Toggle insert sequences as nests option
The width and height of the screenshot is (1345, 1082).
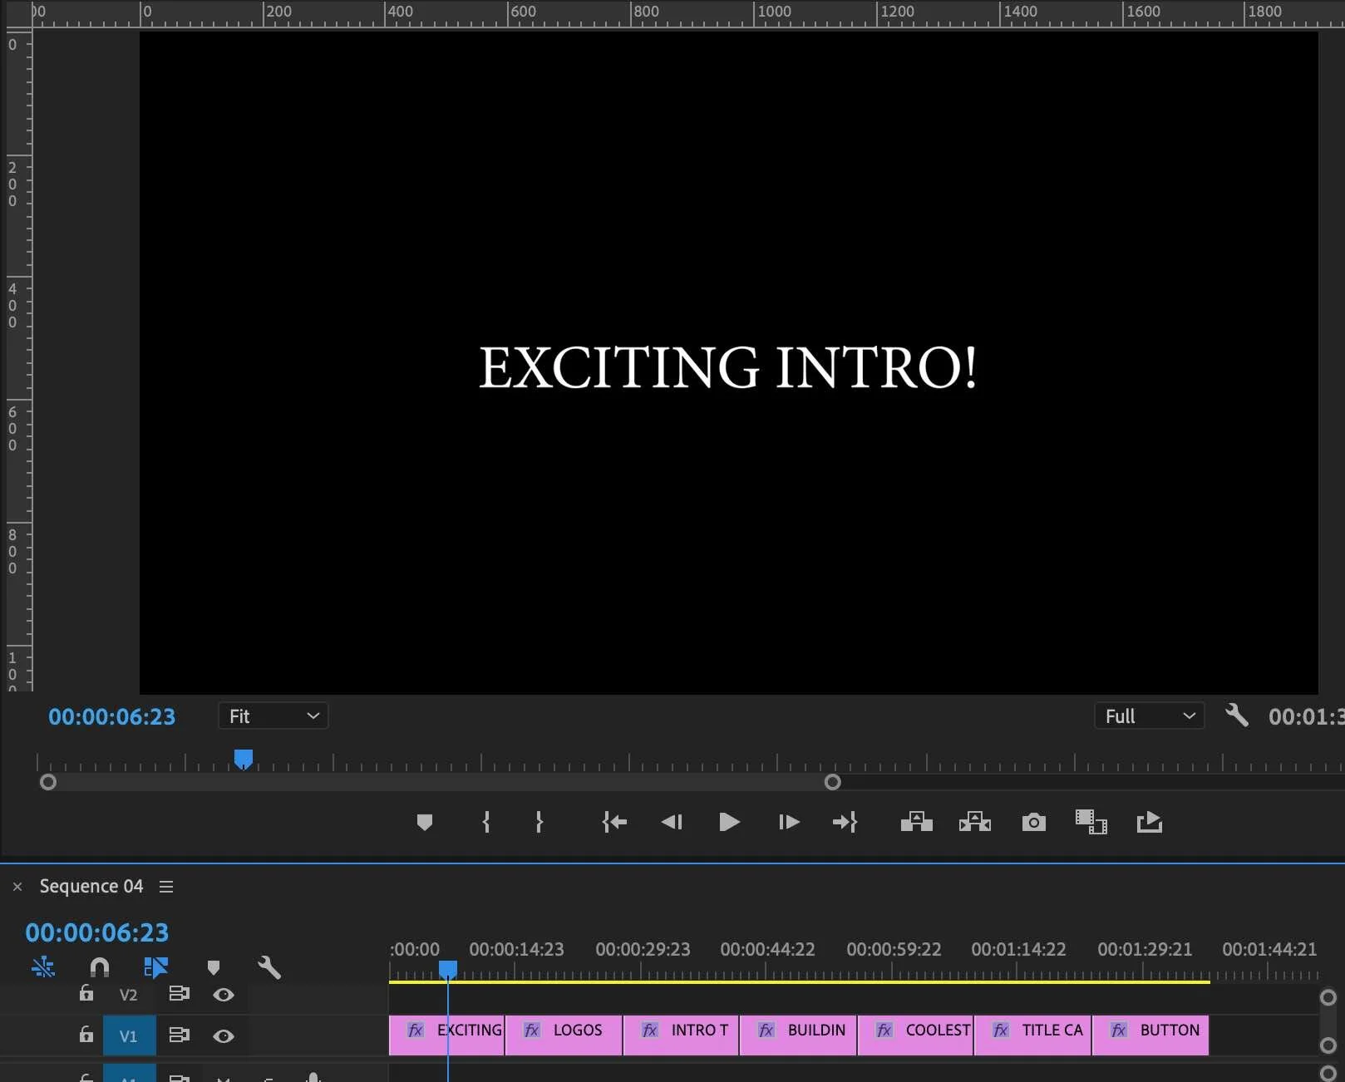43,967
